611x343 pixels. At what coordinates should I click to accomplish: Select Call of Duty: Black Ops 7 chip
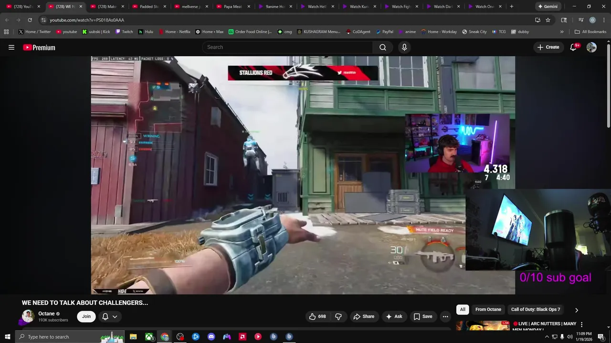[536, 310]
